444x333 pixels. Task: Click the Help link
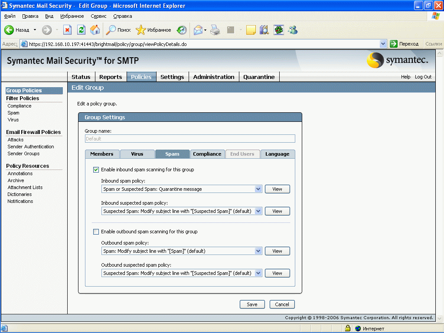pos(405,77)
